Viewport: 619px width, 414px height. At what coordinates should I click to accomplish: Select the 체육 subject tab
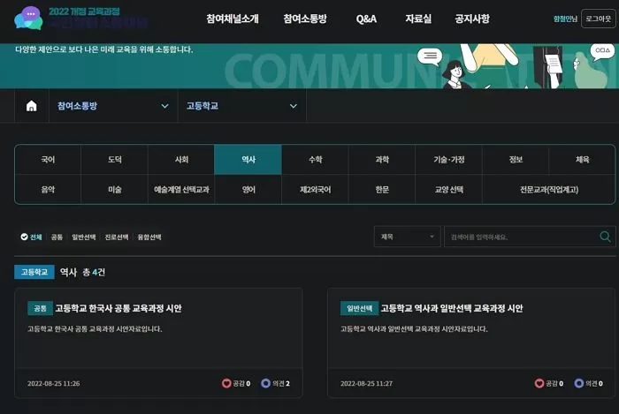pos(582,160)
